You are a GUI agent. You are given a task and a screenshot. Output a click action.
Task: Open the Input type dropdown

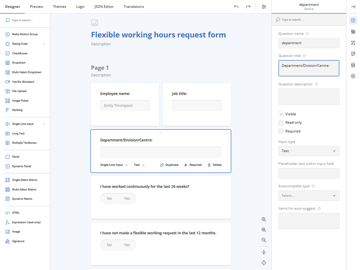[x=309, y=151]
